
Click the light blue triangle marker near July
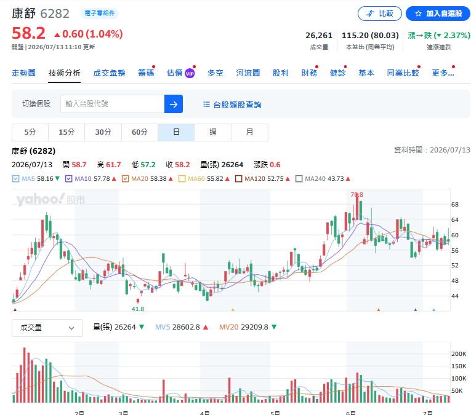click(434, 310)
